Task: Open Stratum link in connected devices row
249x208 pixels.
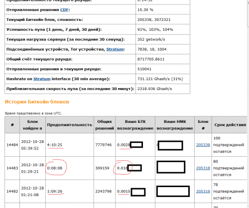Action: [x=115, y=49]
